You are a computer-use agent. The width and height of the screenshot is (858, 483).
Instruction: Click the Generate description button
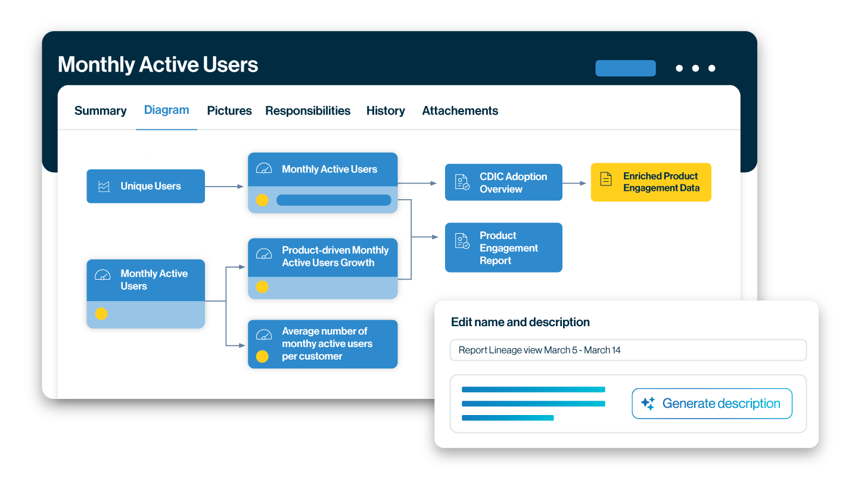point(712,404)
